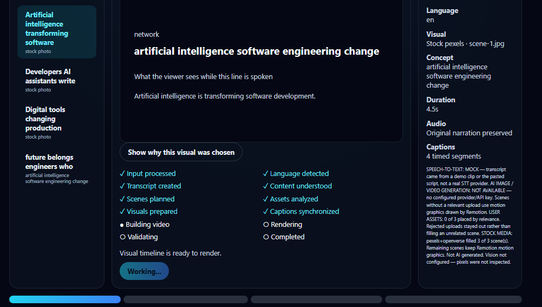
Task: Expand 'Show why this visual was chosen'
Action: pyautogui.click(x=181, y=152)
